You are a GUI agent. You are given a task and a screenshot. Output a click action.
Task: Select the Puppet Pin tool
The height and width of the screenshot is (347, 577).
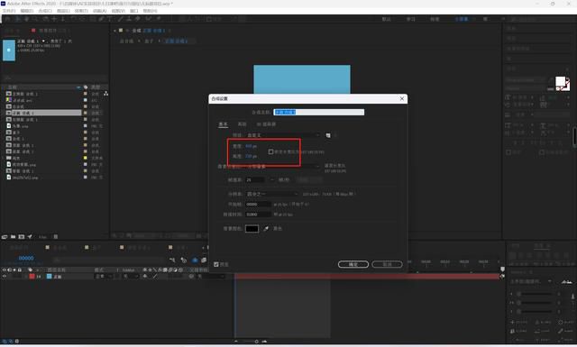click(159, 19)
